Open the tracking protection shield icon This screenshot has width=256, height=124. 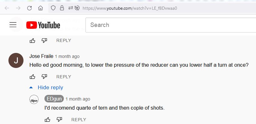tap(53, 8)
